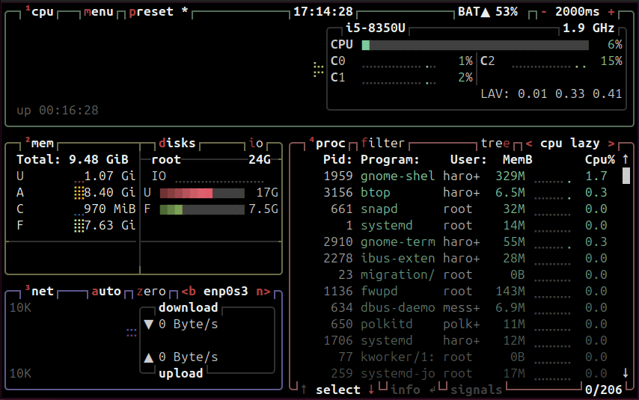Select the migration/ process row
639x400 pixels.
[x=465, y=274]
